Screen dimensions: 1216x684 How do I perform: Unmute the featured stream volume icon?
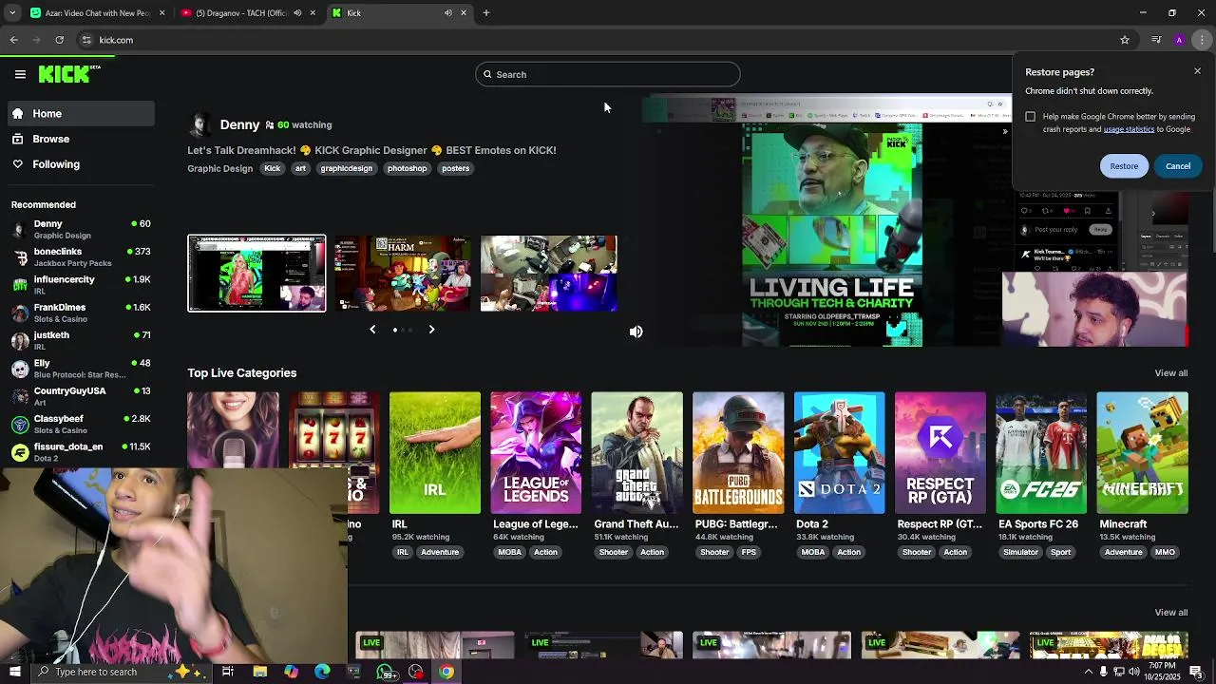(x=636, y=332)
